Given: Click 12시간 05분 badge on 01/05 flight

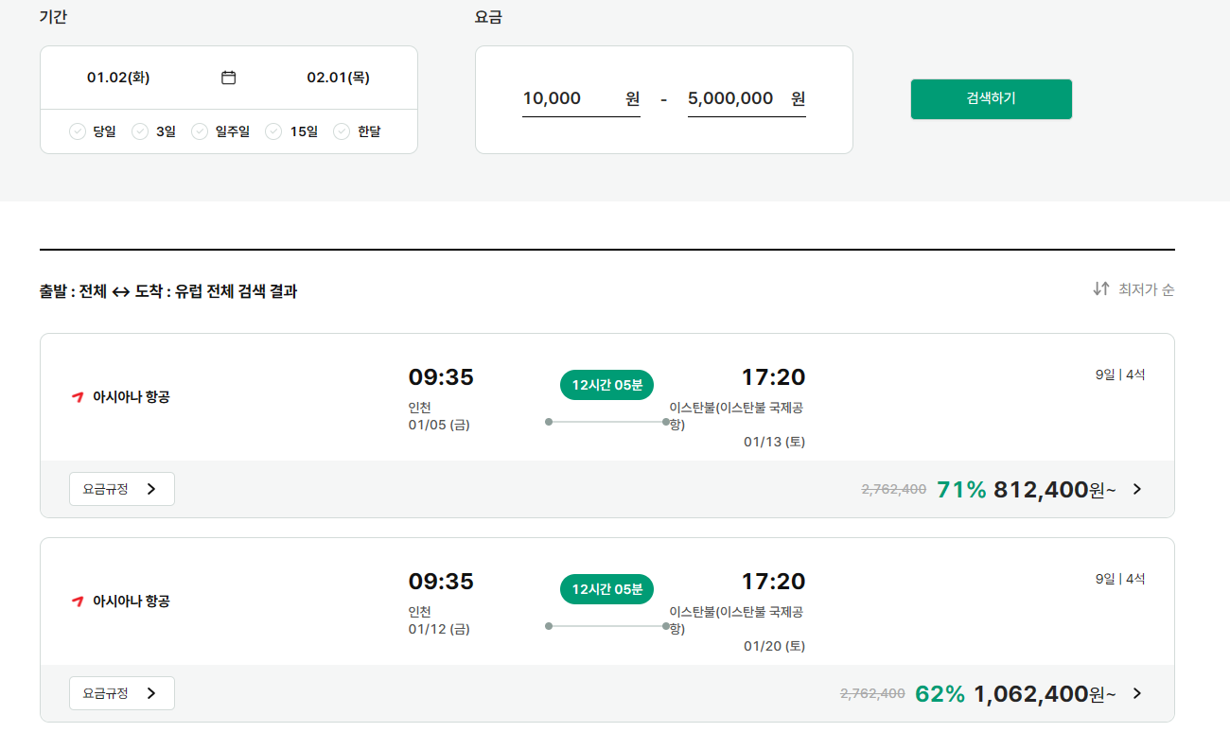Looking at the screenshot, I should click(606, 385).
